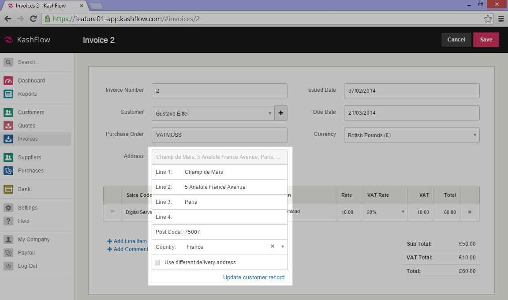Screen dimensions: 508x300
Task: Bookmark page with star icon
Action: (488, 19)
